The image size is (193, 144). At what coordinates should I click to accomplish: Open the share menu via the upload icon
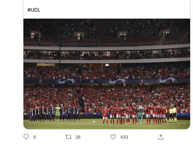coord(161,137)
